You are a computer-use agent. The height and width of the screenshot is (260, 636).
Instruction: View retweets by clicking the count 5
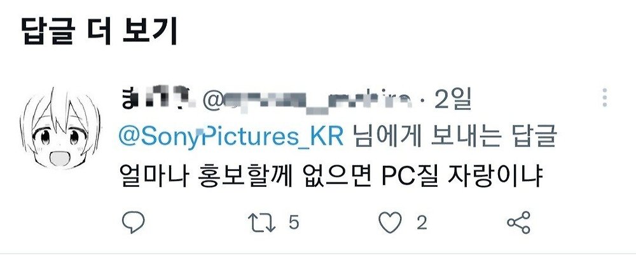[294, 222]
